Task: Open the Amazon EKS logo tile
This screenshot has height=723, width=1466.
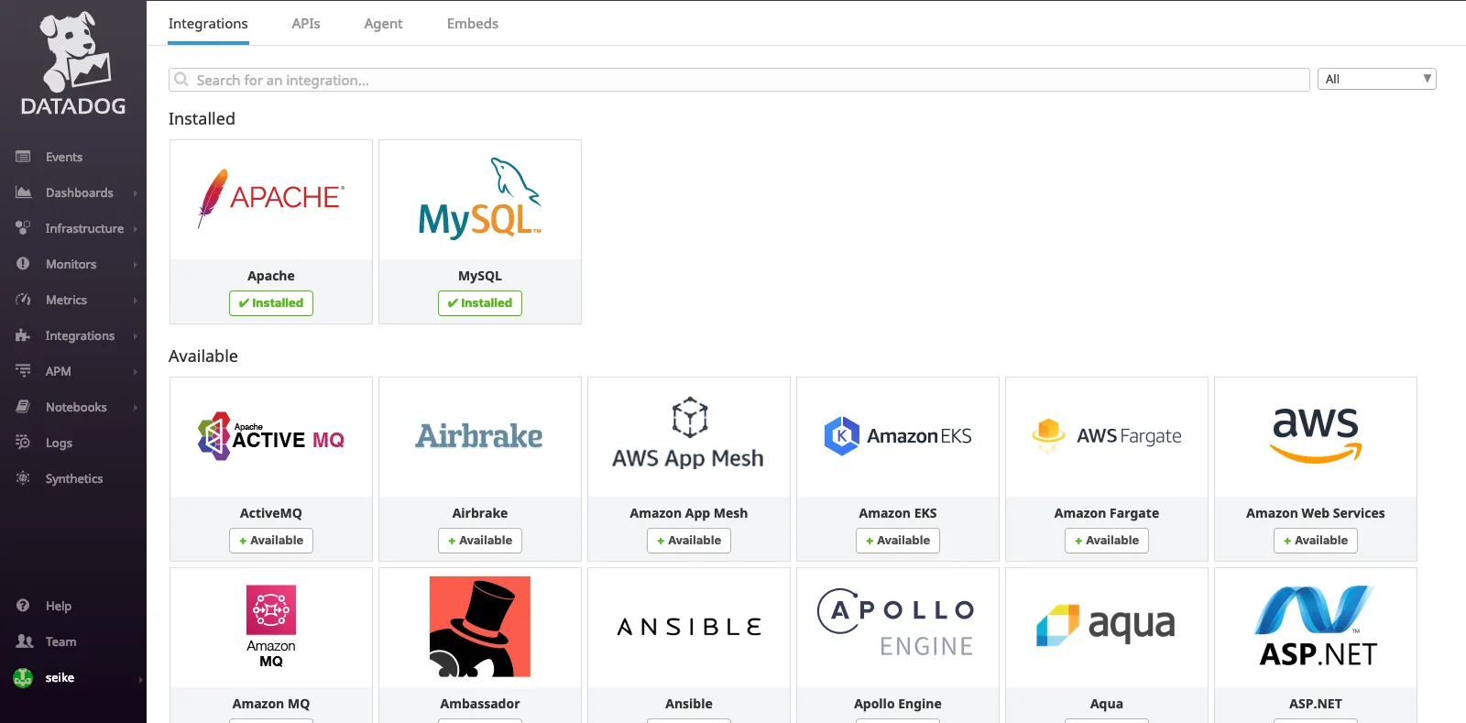Action: (898, 437)
